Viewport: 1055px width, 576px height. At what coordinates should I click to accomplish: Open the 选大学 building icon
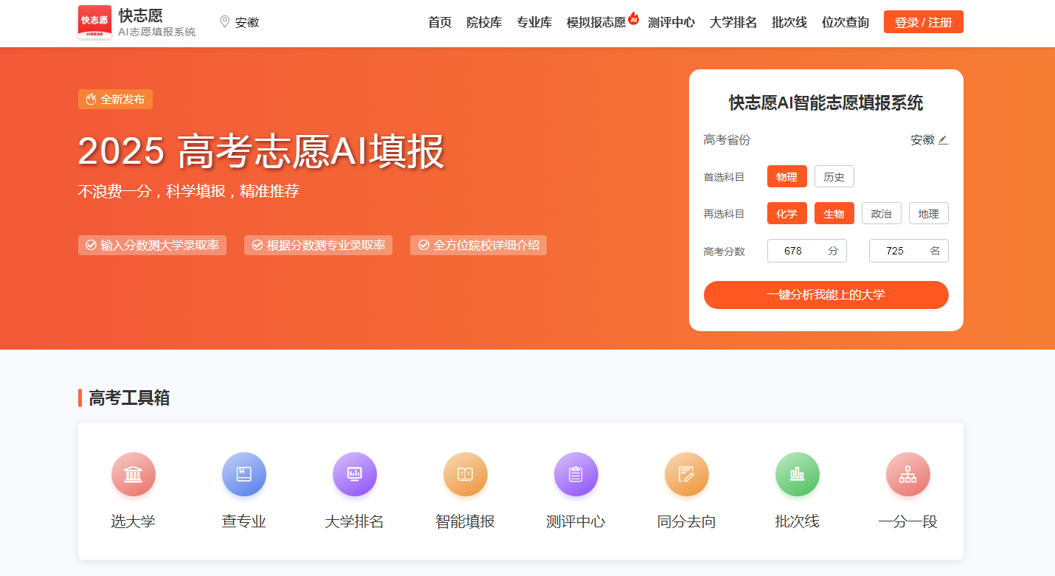point(134,474)
